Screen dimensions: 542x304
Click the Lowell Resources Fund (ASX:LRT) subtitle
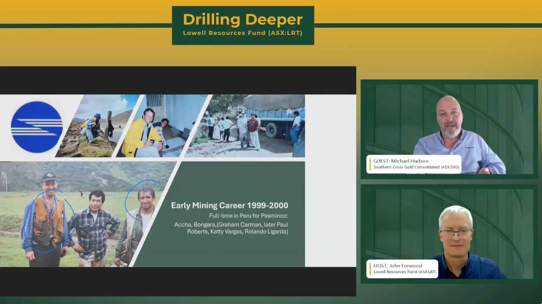[x=243, y=33]
